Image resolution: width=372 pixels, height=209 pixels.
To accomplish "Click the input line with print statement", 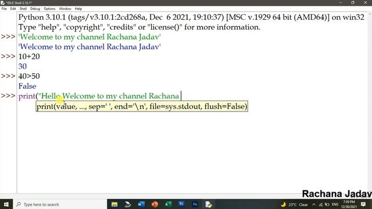I will coord(99,96).
